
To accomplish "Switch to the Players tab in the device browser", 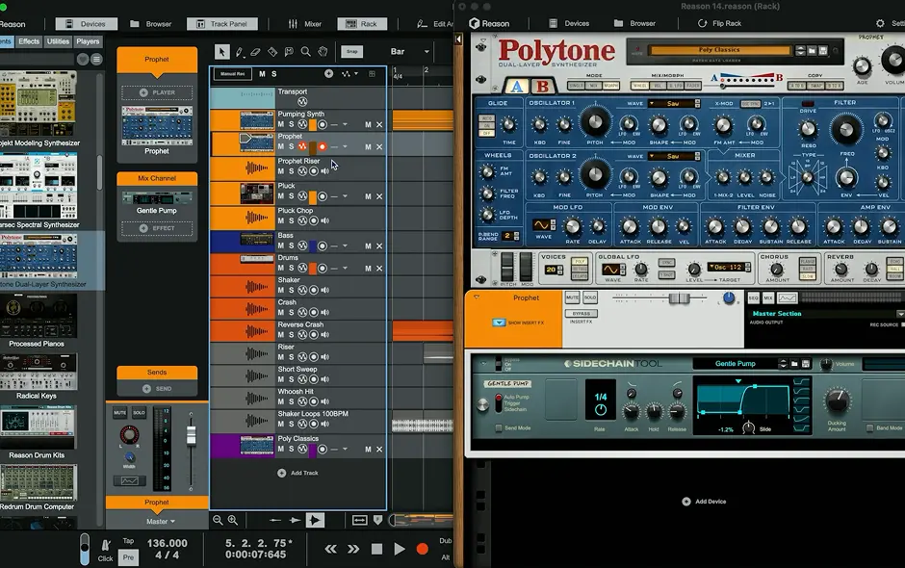I will tap(88, 41).
